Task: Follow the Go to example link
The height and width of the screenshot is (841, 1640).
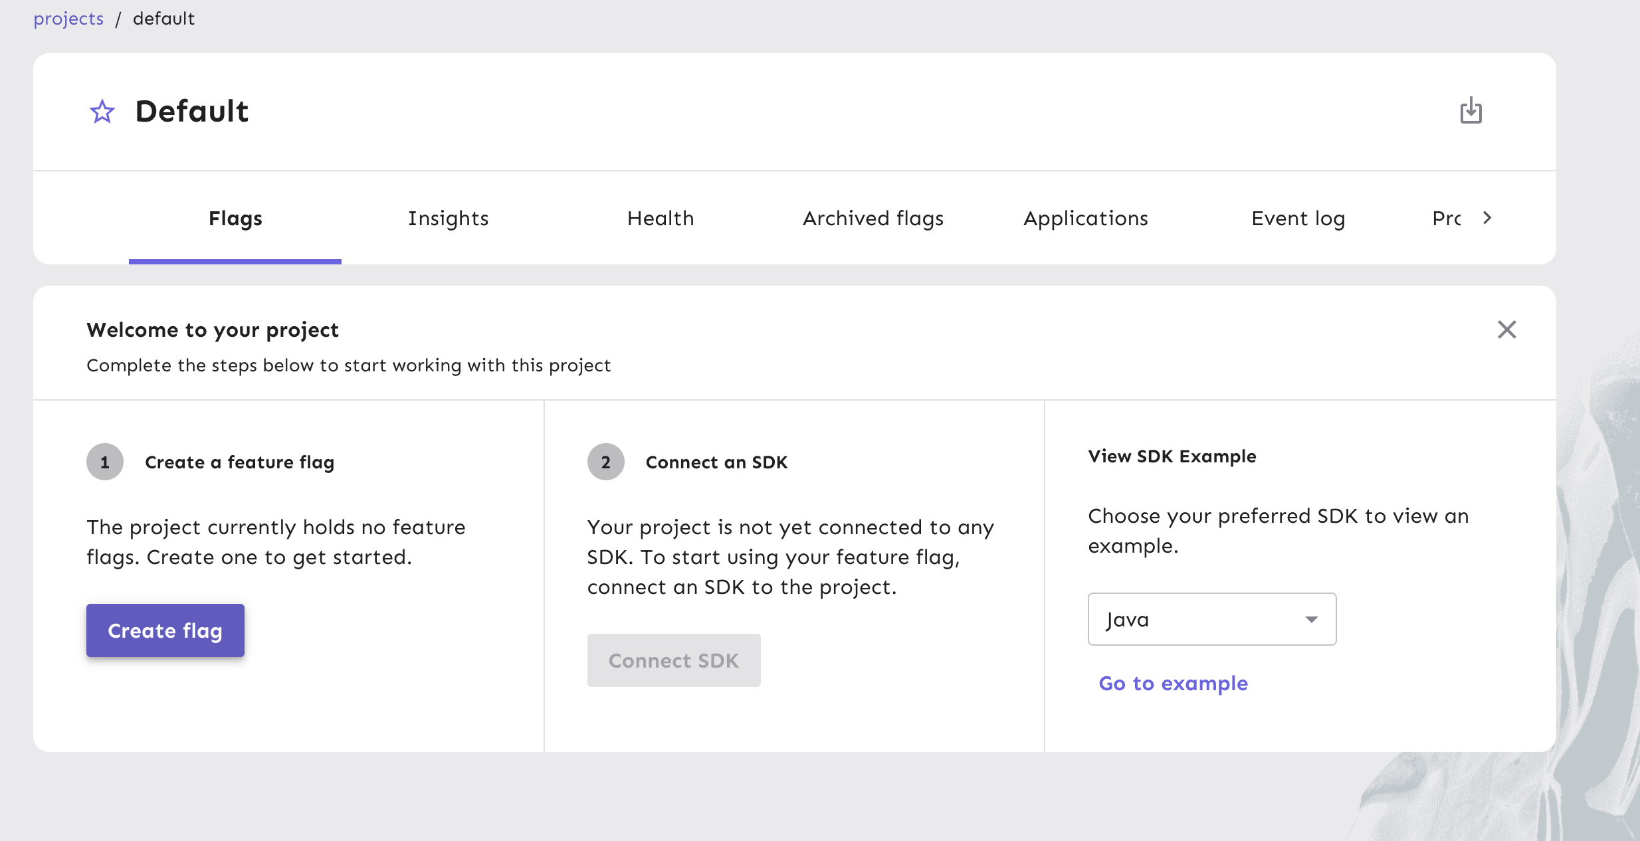Action: [x=1173, y=683]
